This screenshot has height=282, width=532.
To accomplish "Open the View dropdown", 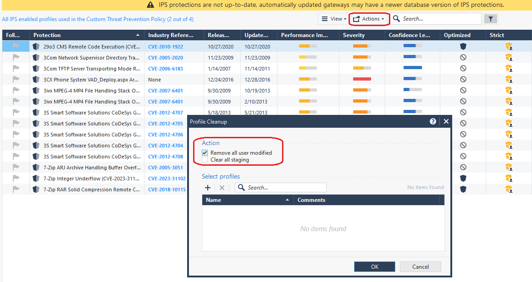I will pyautogui.click(x=334, y=19).
